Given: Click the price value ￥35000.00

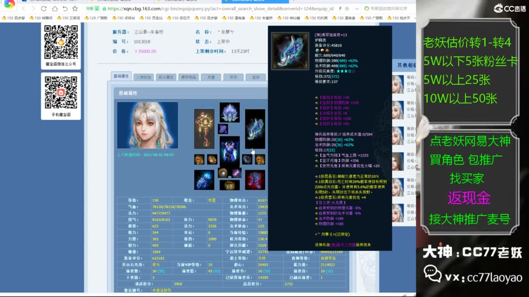Looking at the screenshot, I should click(x=145, y=52).
